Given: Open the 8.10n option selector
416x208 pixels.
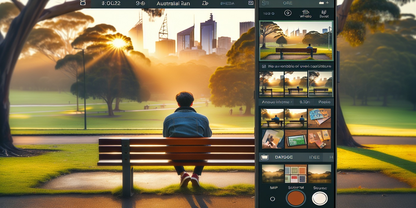Looking at the screenshot, I should 305,102.
